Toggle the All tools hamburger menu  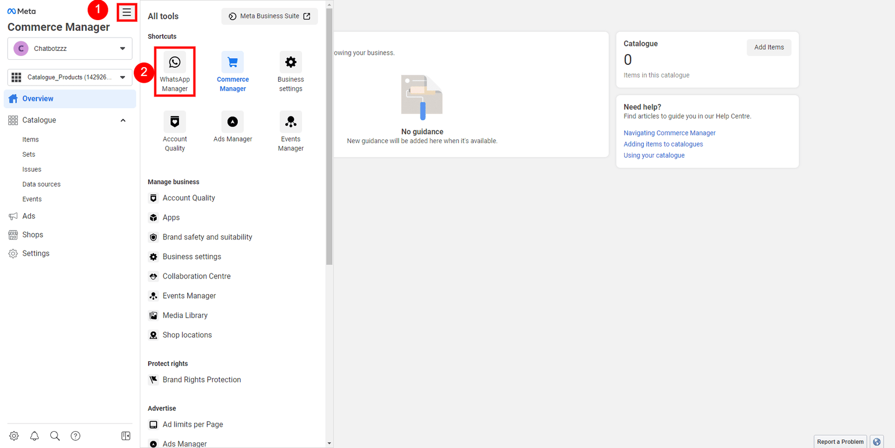point(127,12)
